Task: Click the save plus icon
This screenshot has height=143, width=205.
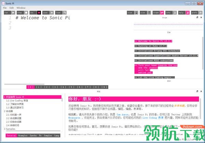Action: (x=52, y=13)
